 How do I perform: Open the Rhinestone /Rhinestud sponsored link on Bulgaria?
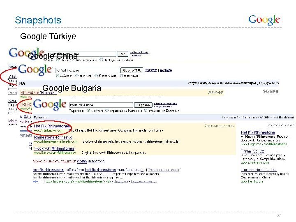tap(53, 137)
